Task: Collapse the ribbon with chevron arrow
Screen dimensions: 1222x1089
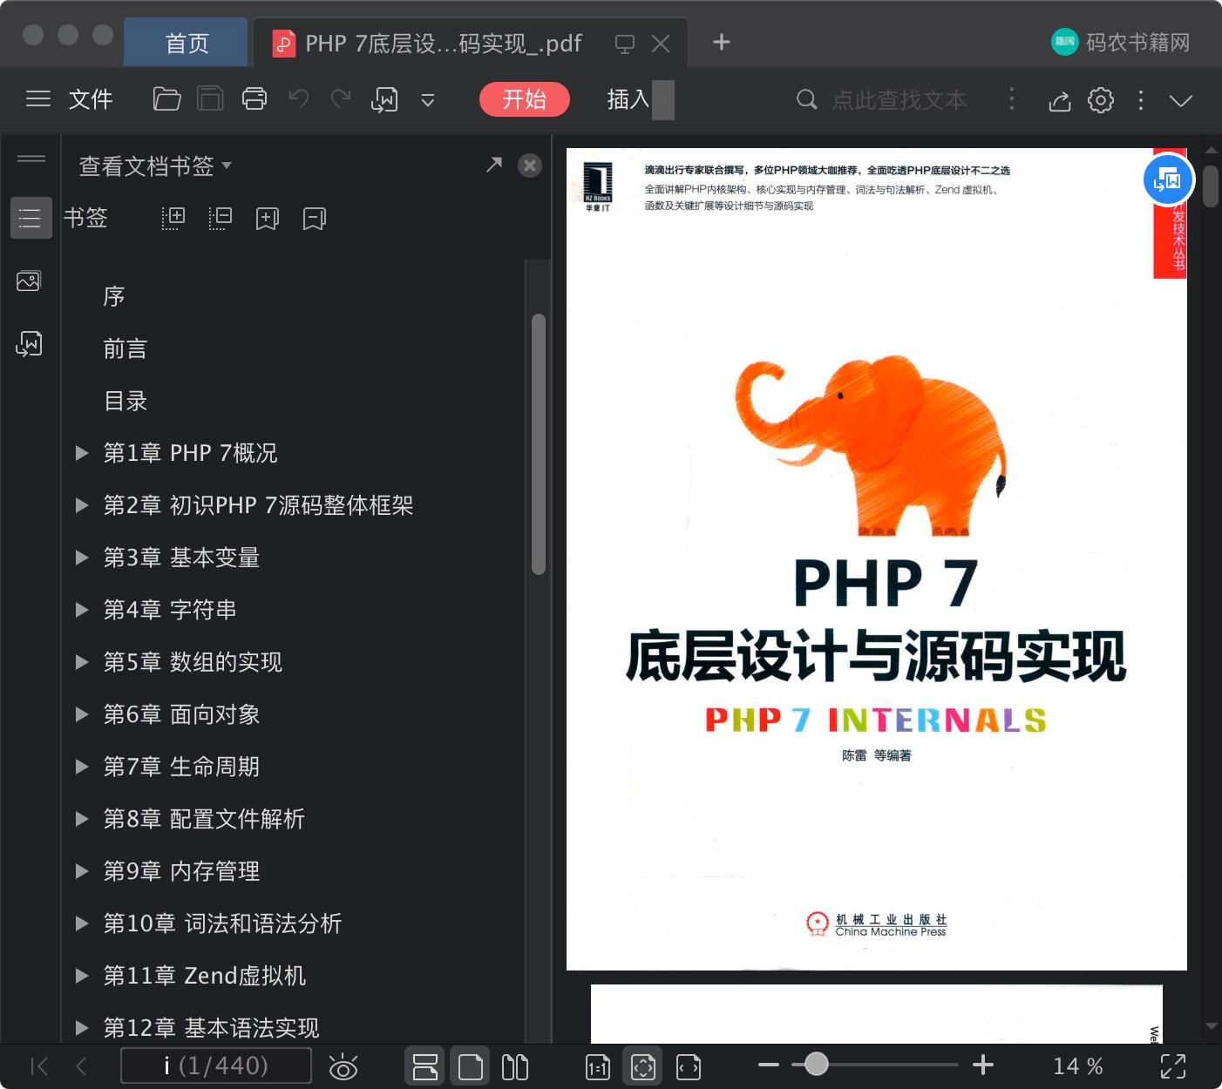Action: point(1181,100)
